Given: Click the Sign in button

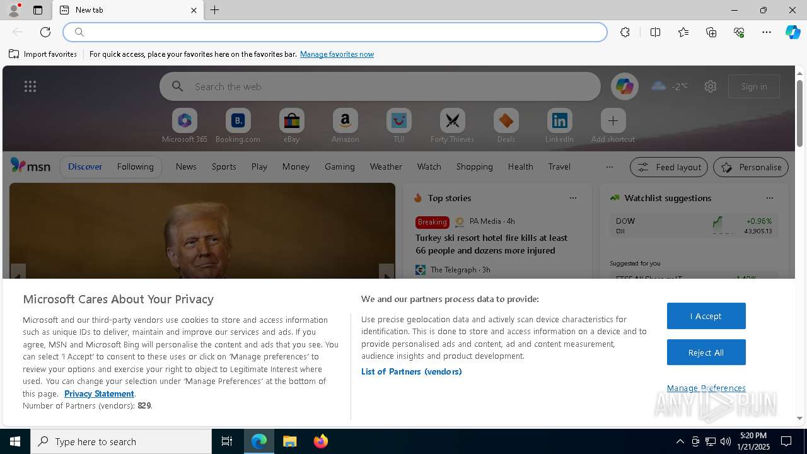Looking at the screenshot, I should pyautogui.click(x=754, y=86).
